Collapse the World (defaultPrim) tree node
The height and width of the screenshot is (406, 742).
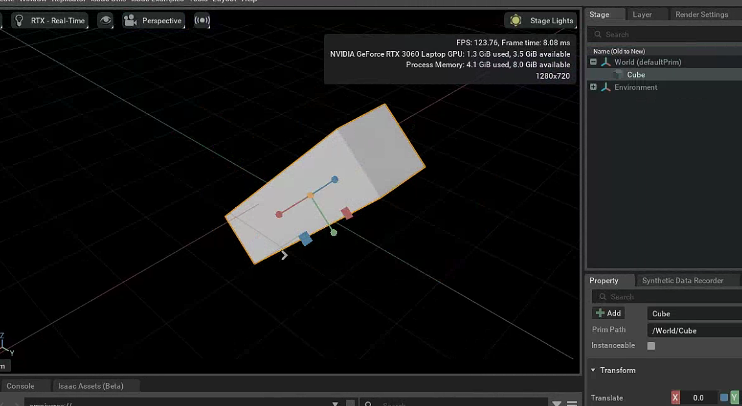593,62
